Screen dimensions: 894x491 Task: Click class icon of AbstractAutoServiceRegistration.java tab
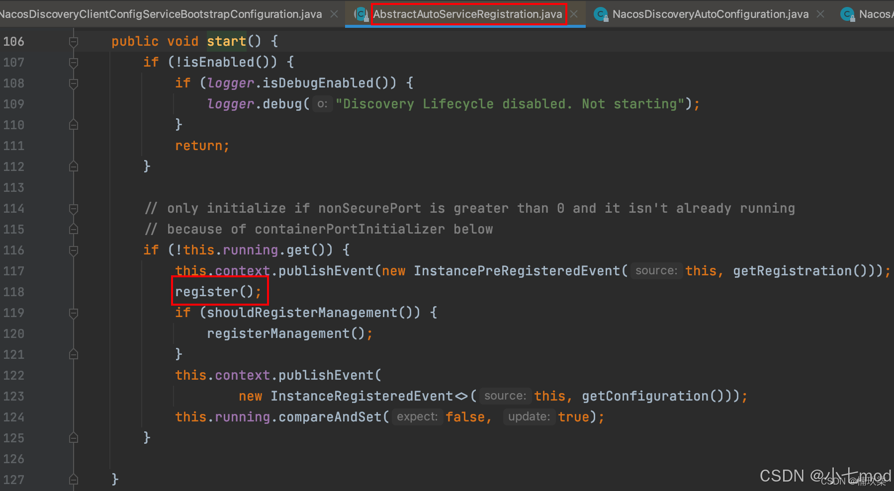(x=361, y=14)
